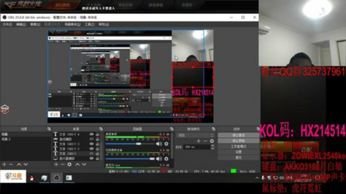Click 停止推流 stop streaming button
This screenshot has width=346, height=194.
click(x=238, y=135)
